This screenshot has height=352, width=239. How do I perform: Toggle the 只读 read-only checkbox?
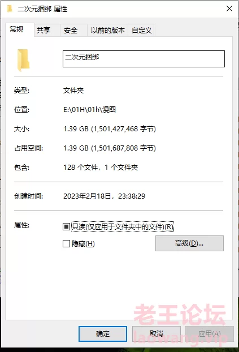click(66, 226)
